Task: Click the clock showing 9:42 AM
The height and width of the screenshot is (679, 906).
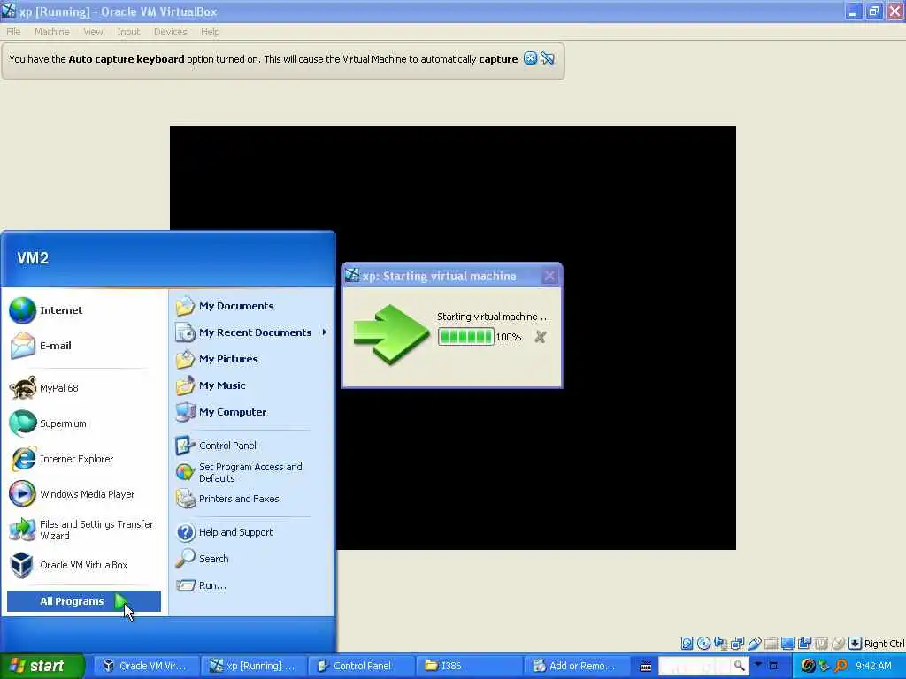Action: pyautogui.click(x=873, y=666)
